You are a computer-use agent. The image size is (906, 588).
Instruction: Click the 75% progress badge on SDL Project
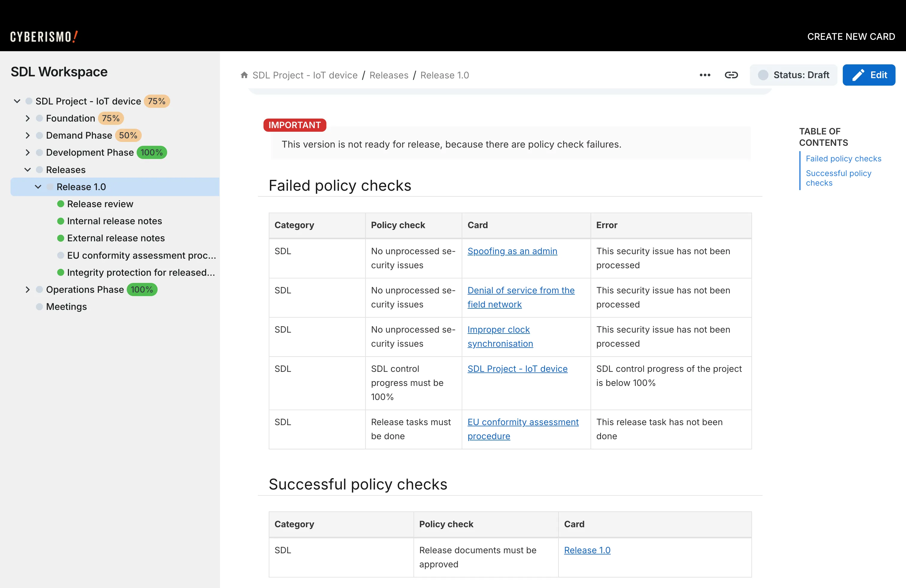click(x=156, y=101)
